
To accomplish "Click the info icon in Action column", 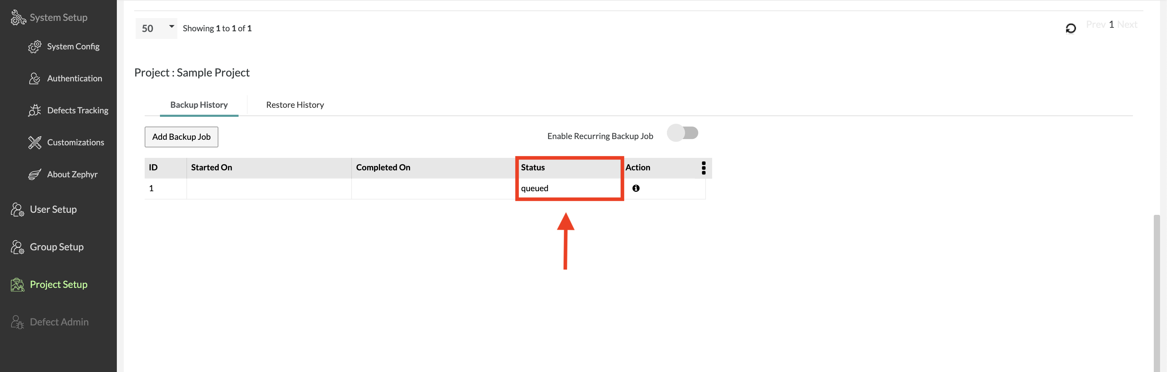I will pyautogui.click(x=636, y=188).
